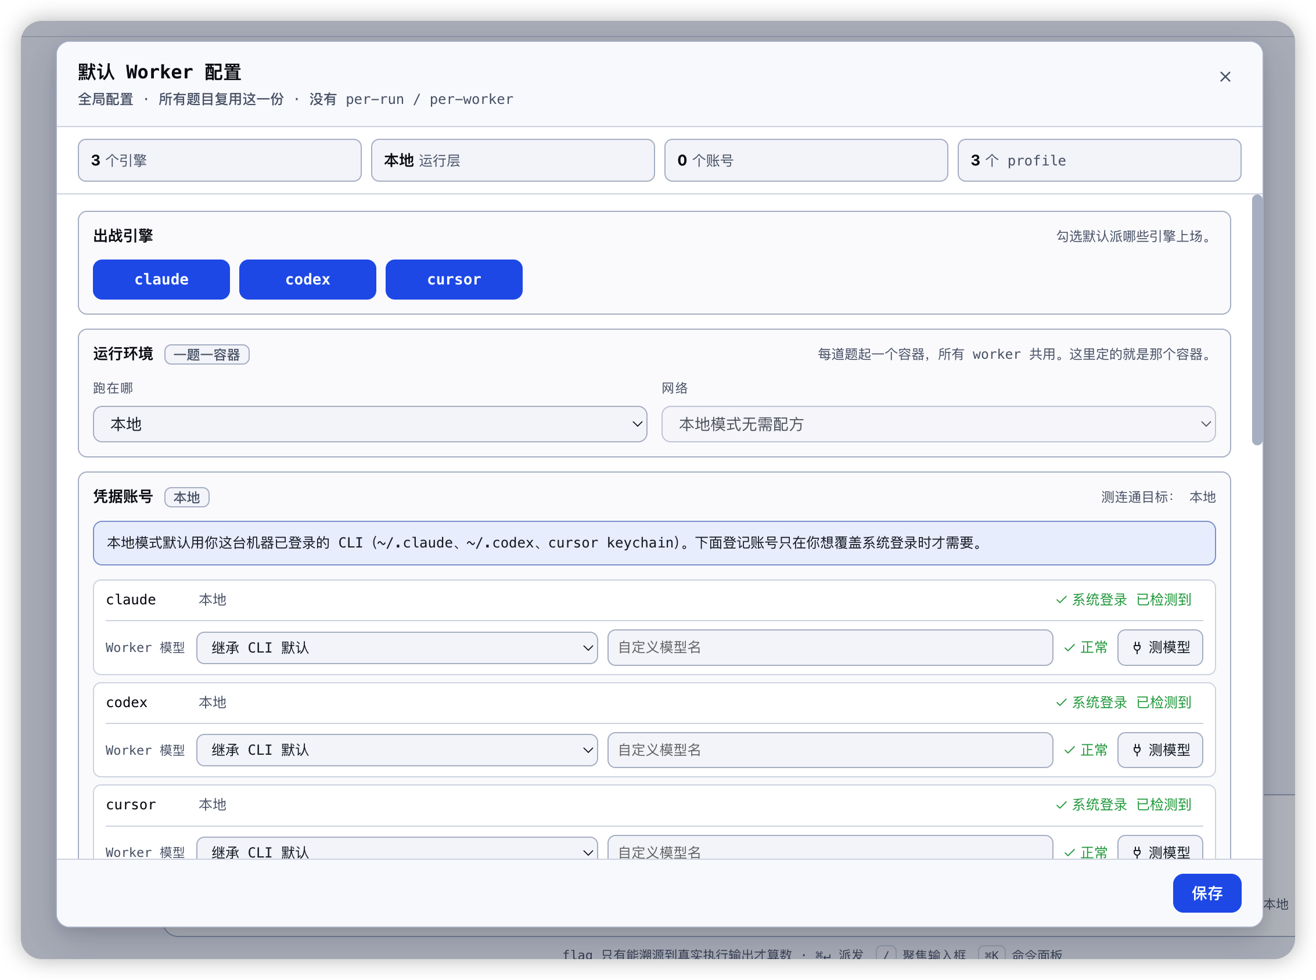
Task: Click the blue CLI login info banner
Action: point(654,543)
